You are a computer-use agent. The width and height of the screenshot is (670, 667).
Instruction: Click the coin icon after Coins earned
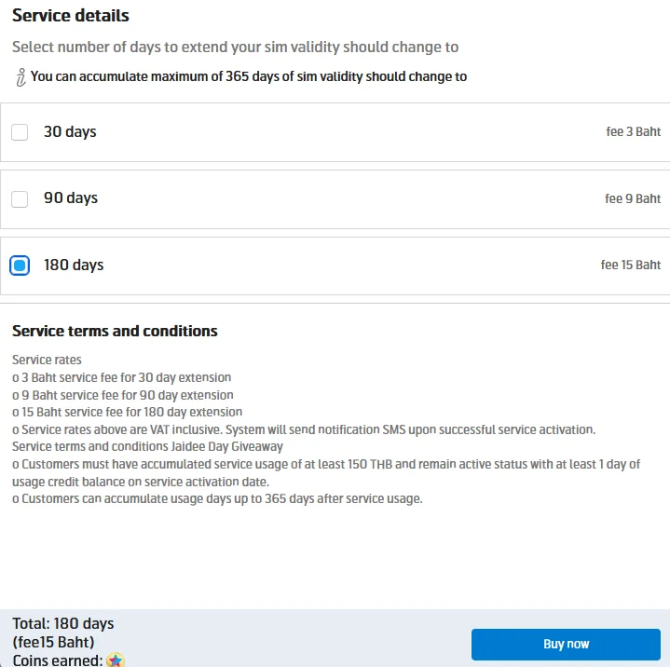116,660
